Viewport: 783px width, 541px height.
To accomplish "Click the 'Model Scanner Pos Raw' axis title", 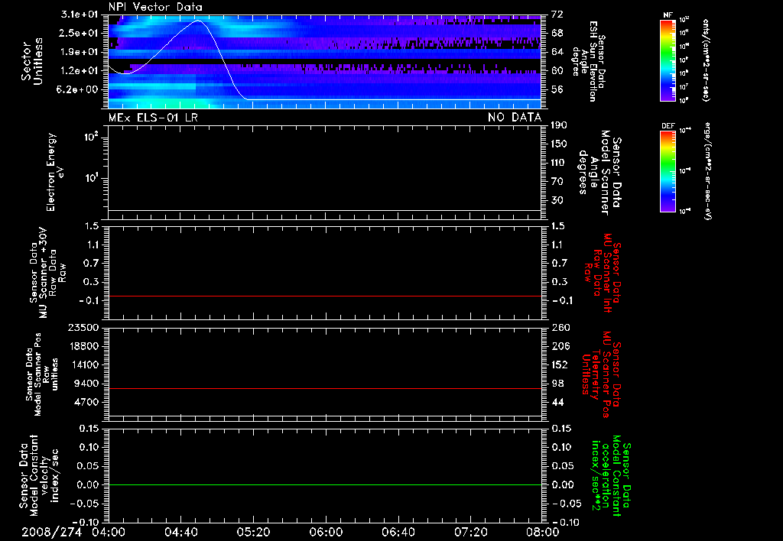I will 42,374.
